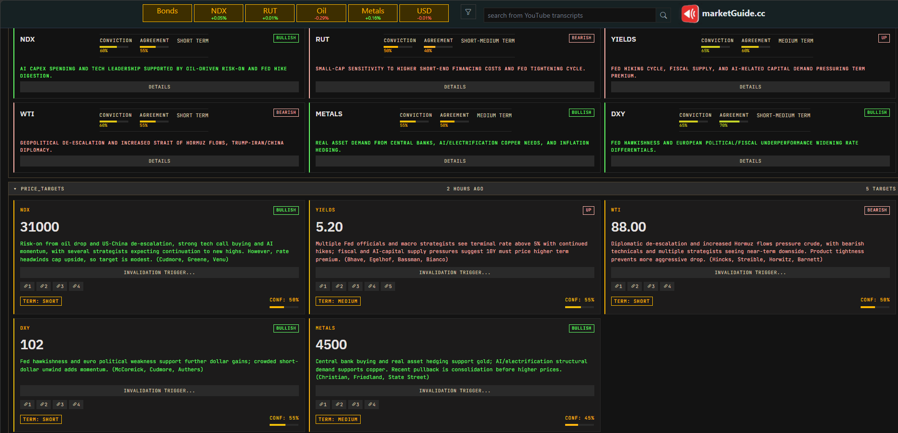Click the marketGuide.cc logo icon
Image resolution: width=898 pixels, height=433 pixels.
[x=690, y=13]
